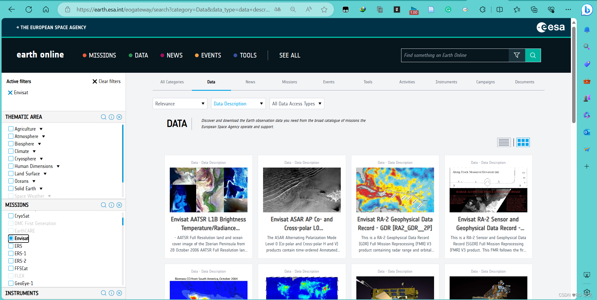The image size is (597, 300).
Task: Clear the Instruments filter selections
Action: pyautogui.click(x=119, y=293)
